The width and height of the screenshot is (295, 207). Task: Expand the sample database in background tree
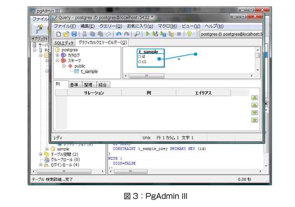point(47,149)
